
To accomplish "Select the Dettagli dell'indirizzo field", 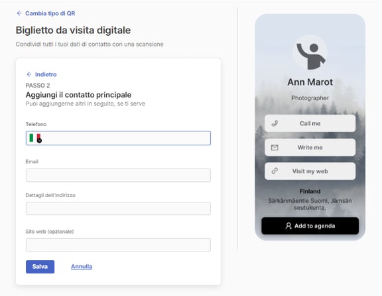I will coord(118,208).
